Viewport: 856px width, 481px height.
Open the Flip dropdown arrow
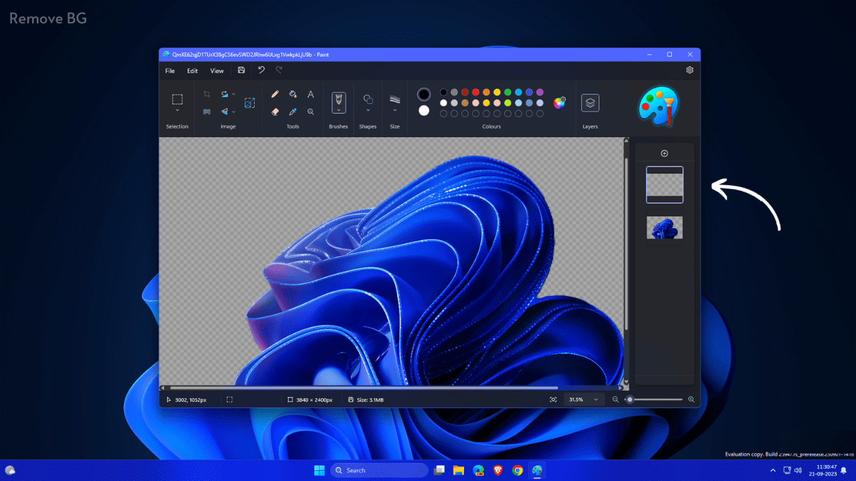(x=233, y=112)
